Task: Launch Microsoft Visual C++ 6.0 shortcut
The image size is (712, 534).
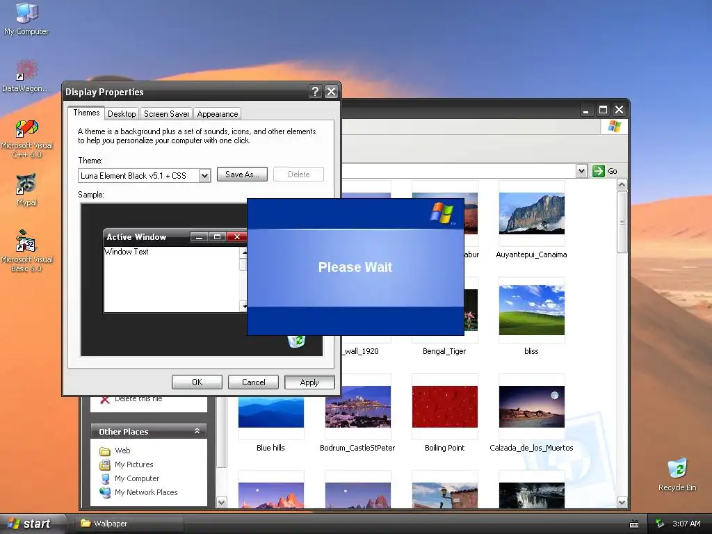Action: 26,138
